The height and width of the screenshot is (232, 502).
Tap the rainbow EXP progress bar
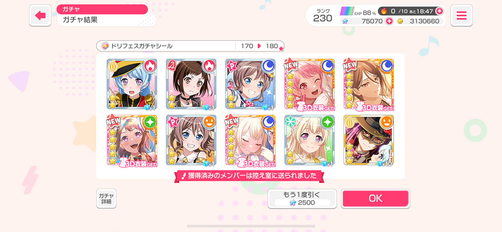point(346,11)
